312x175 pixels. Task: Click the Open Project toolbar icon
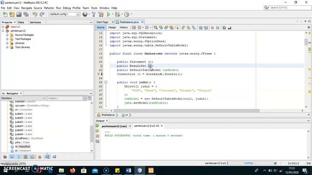tap(19, 14)
